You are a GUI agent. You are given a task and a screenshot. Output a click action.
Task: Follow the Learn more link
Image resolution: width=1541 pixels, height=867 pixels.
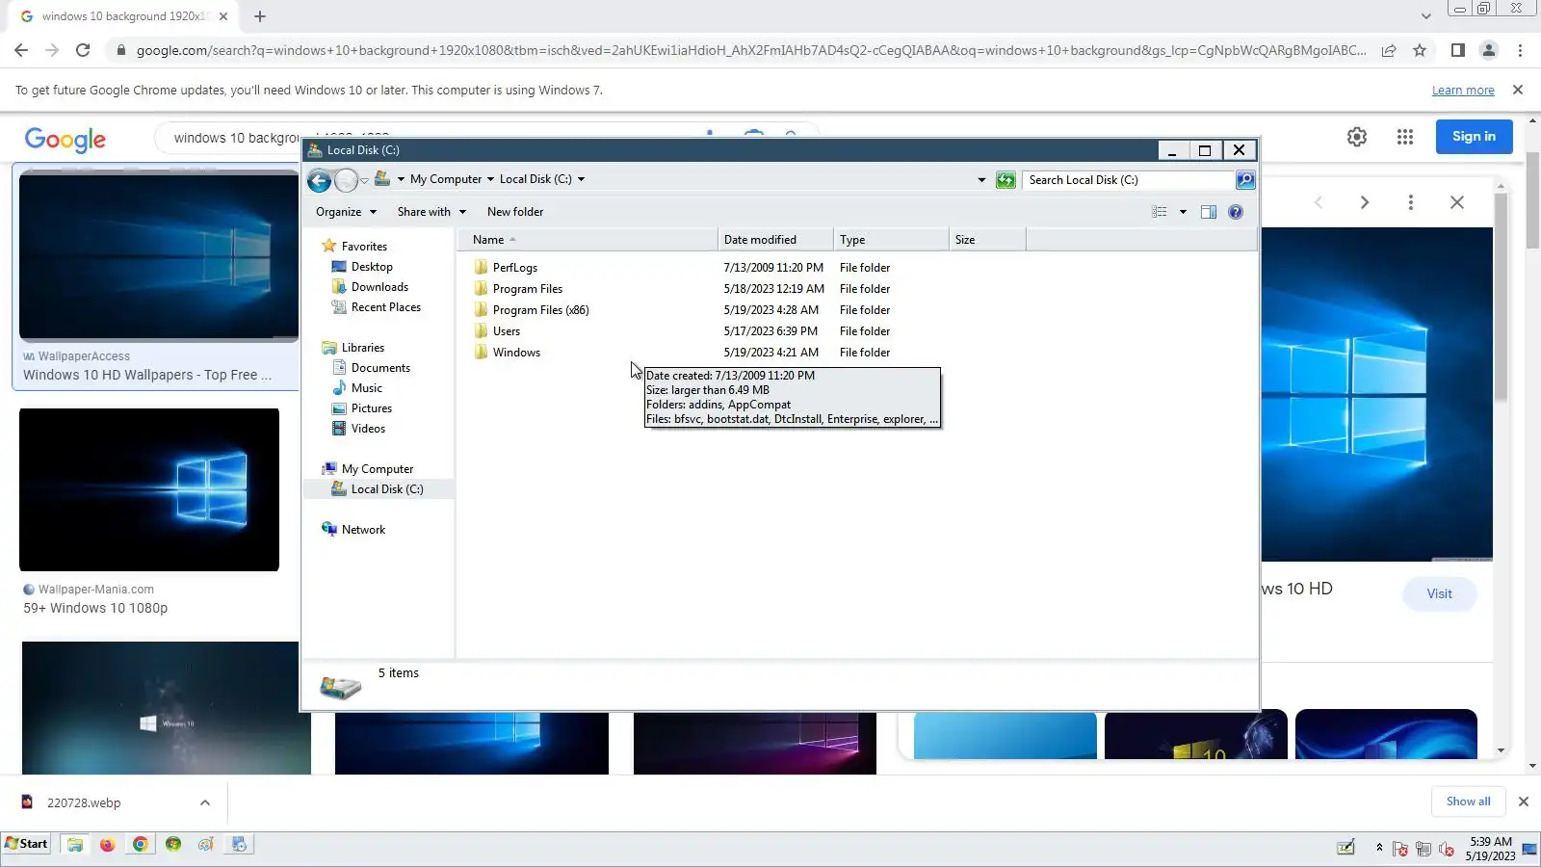(x=1463, y=91)
